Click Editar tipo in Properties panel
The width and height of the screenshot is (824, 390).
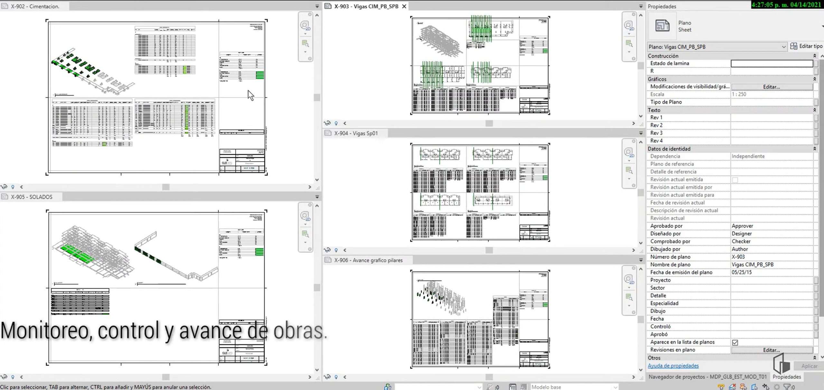806,46
